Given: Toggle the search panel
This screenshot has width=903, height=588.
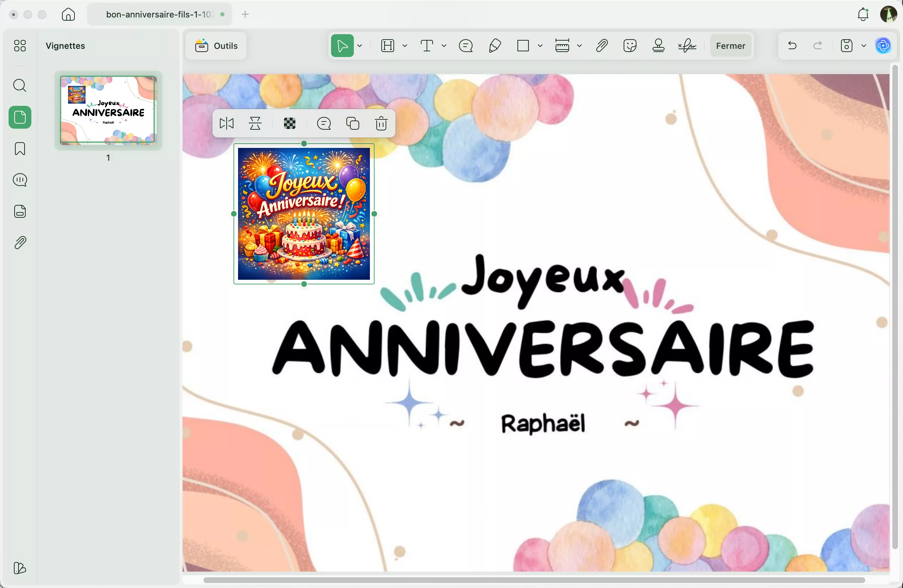Looking at the screenshot, I should click(20, 86).
